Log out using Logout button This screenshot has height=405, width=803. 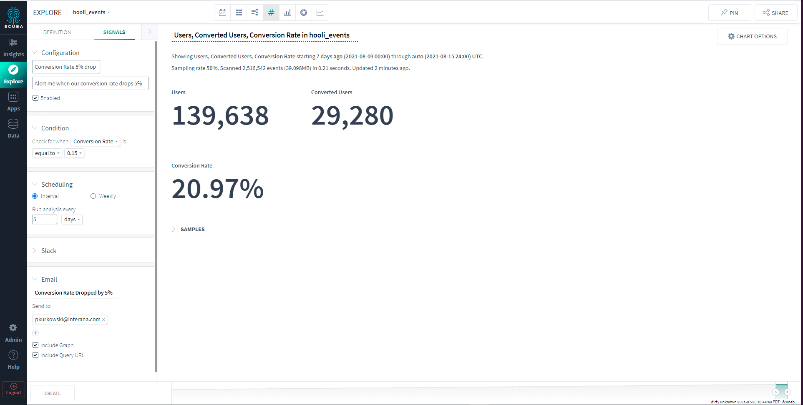[x=13, y=389]
